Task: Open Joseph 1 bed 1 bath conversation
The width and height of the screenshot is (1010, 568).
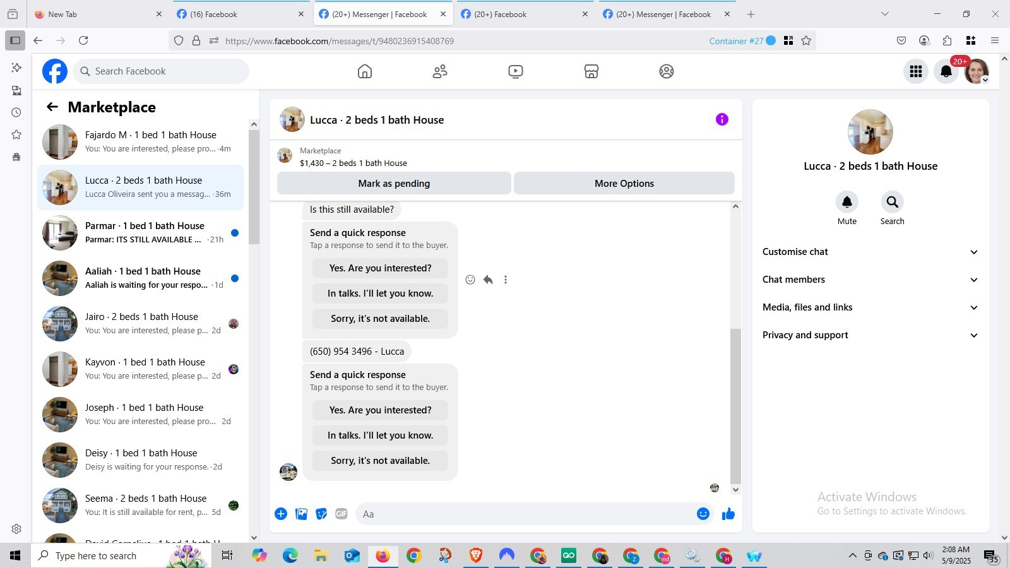Action: click(140, 415)
